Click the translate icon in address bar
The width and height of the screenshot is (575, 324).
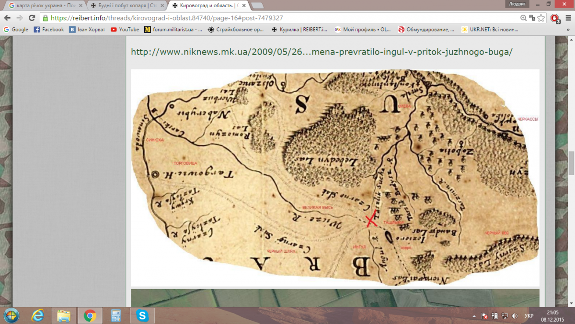tap(532, 18)
